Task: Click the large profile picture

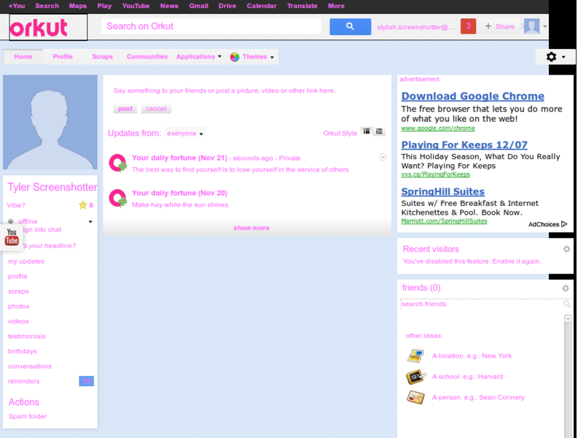Action: (50, 122)
